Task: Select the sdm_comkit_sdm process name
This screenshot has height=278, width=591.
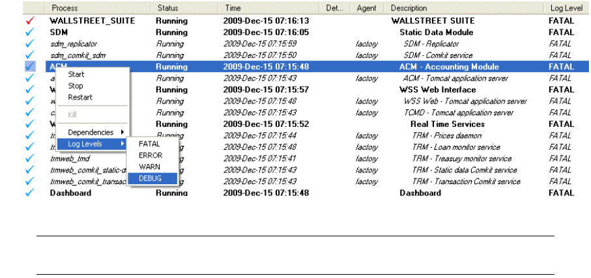Action: pos(78,56)
